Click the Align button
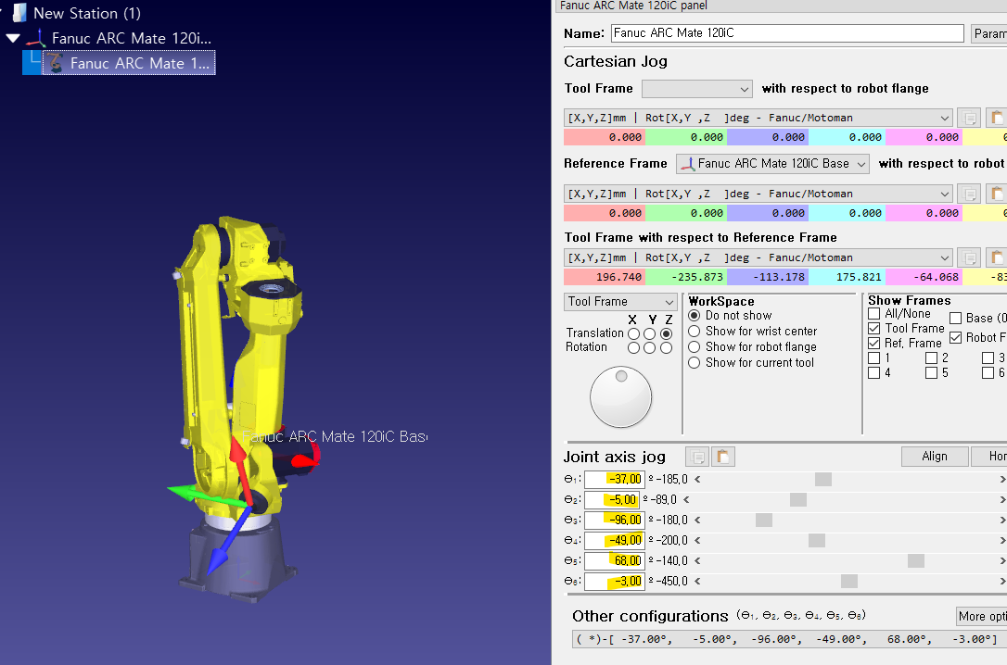1007x665 pixels. coord(935,456)
